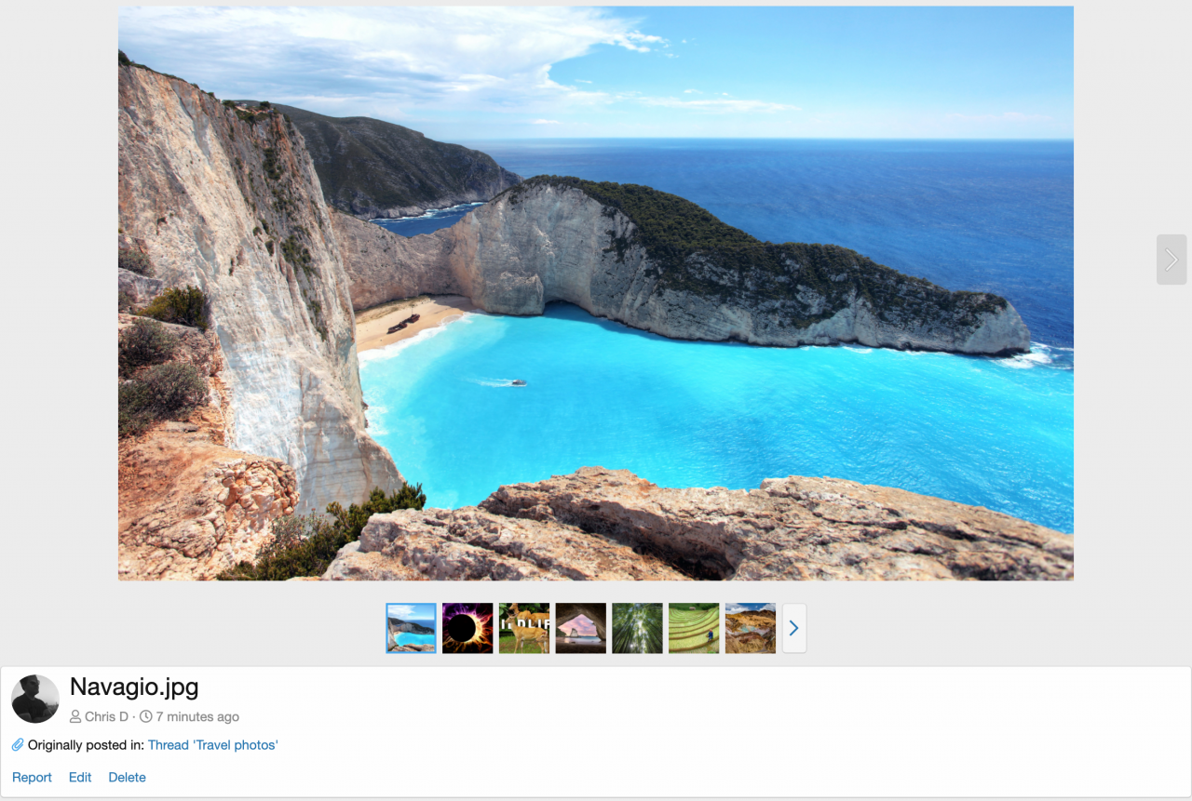This screenshot has width=1192, height=801.
Task: Open the Thread 'Travel photos' link
Action: tap(212, 744)
